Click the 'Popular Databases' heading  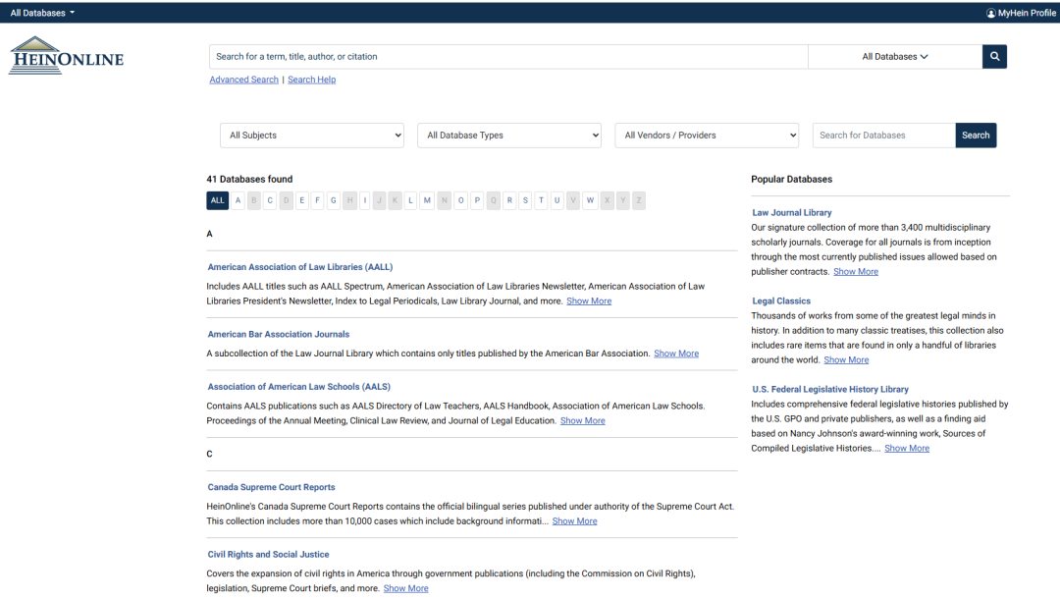792,179
